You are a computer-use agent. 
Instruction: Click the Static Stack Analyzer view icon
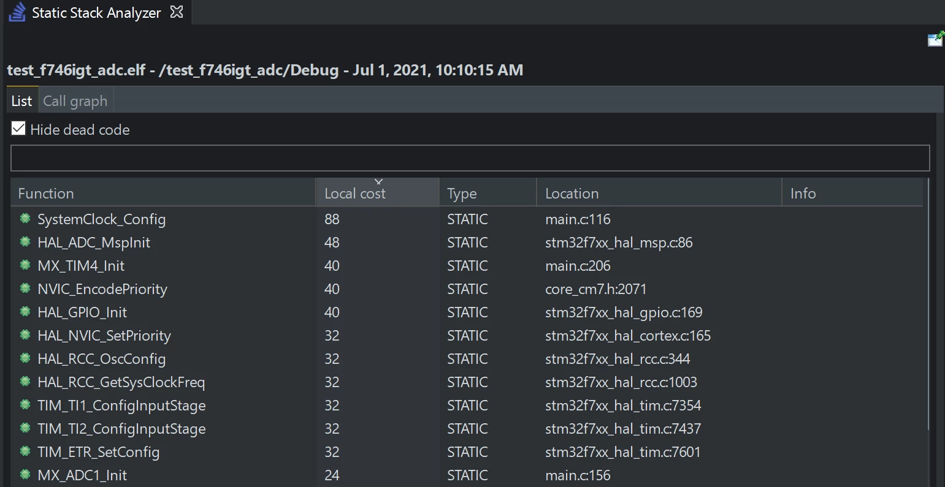(x=17, y=12)
